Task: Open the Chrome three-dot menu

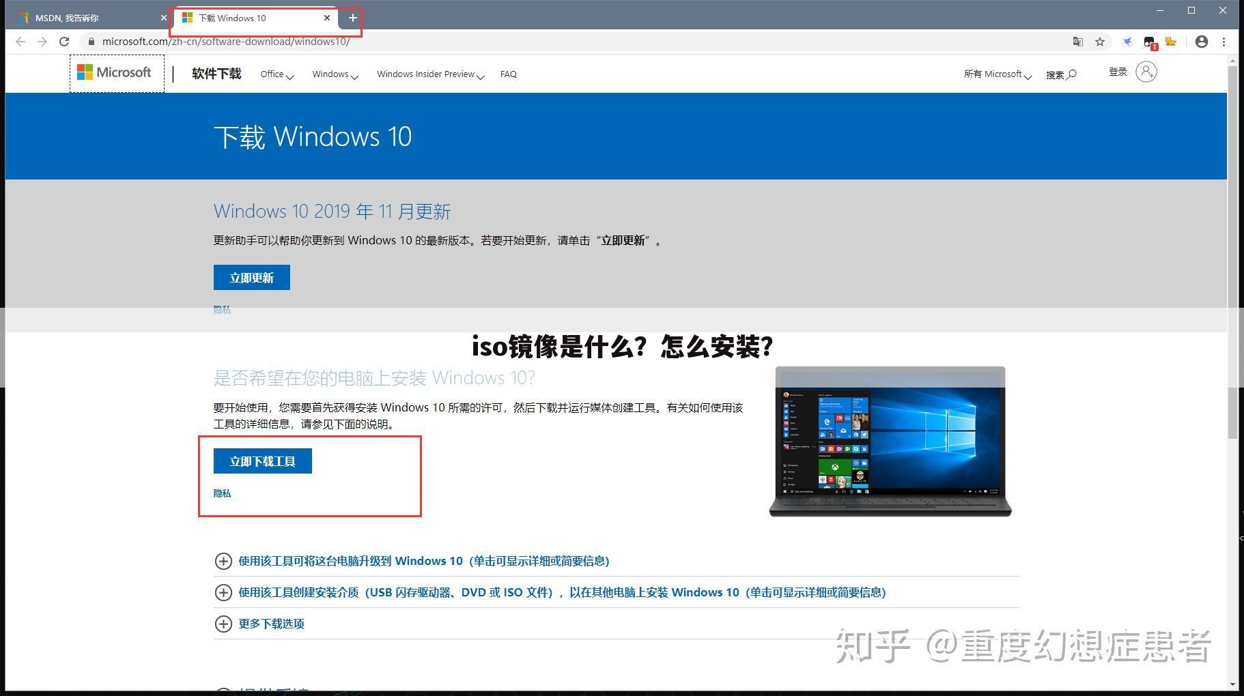Action: coord(1224,42)
